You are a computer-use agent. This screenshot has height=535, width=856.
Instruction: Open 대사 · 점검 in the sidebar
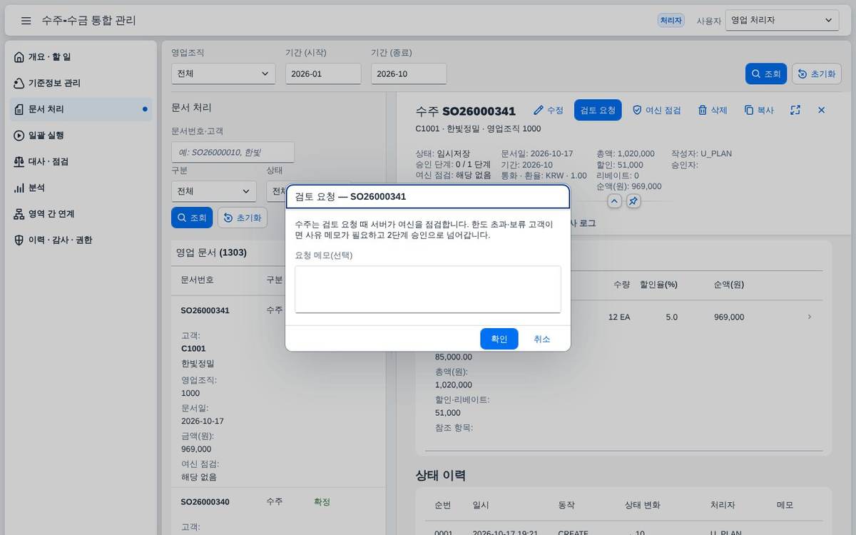tap(81, 162)
